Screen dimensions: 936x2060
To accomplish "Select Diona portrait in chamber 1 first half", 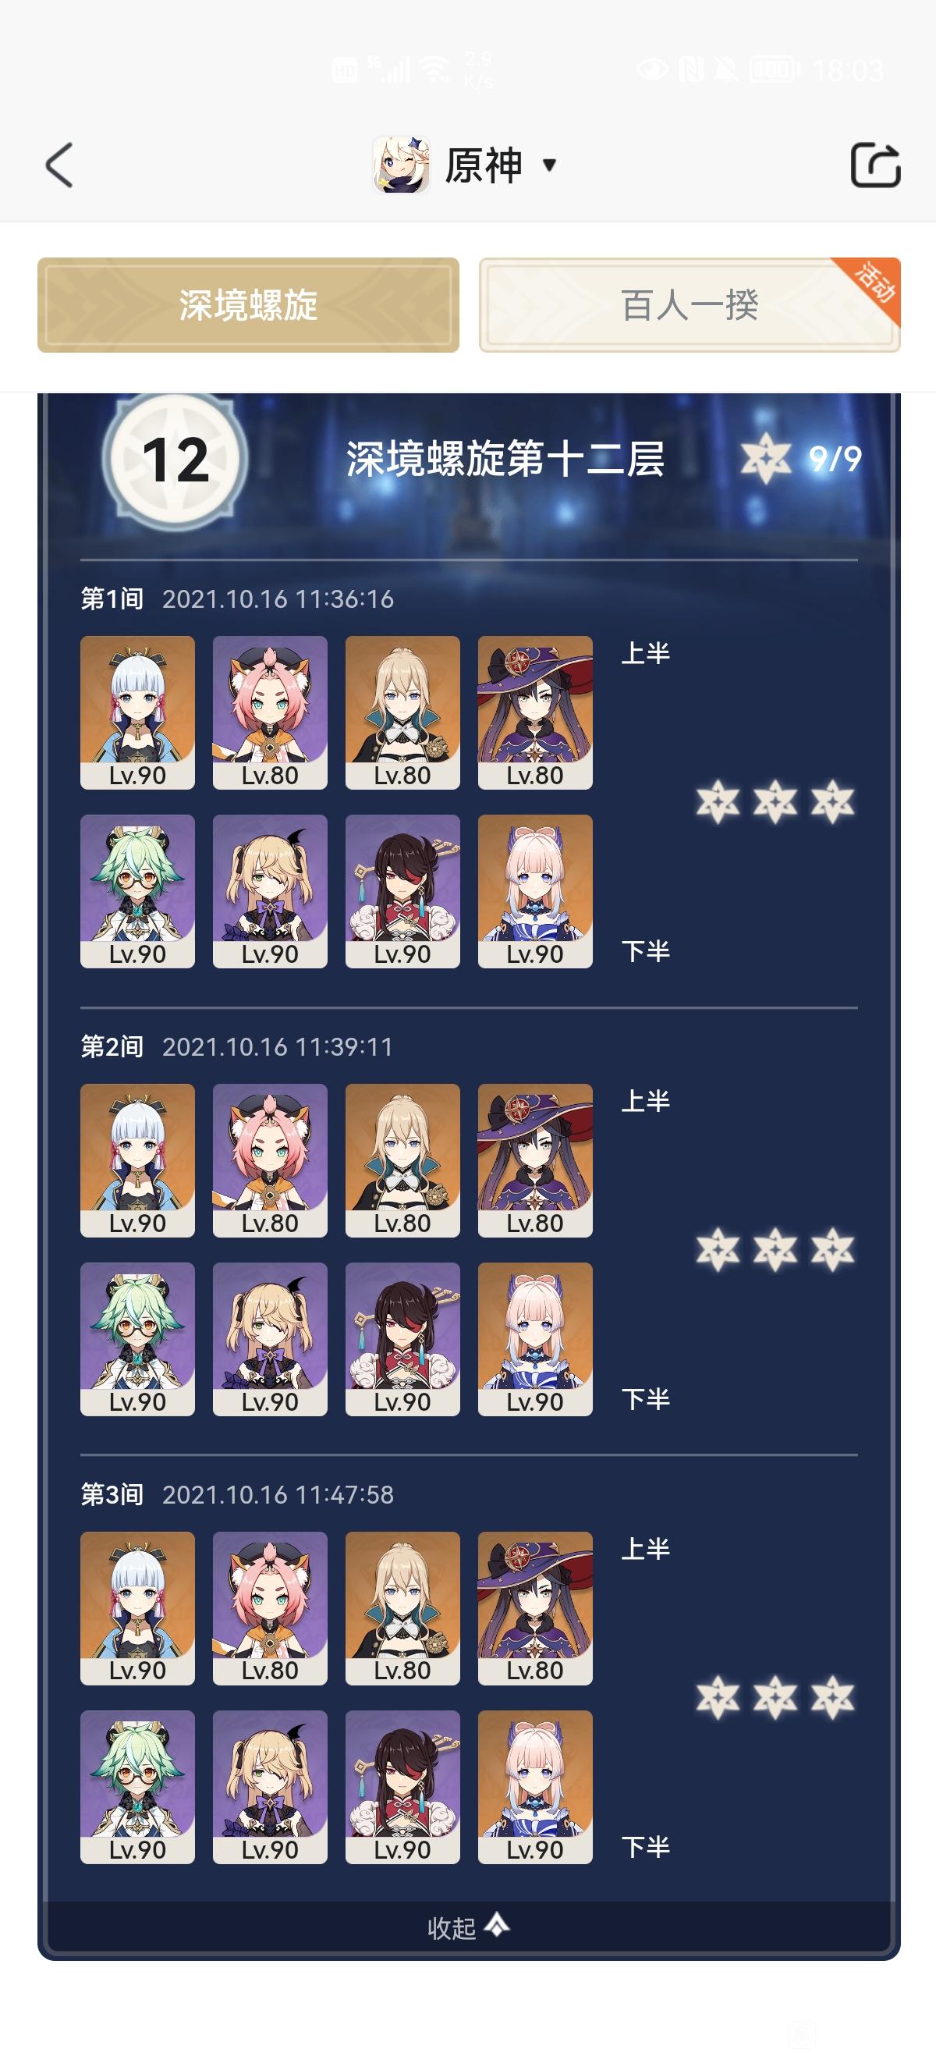I will [x=270, y=712].
